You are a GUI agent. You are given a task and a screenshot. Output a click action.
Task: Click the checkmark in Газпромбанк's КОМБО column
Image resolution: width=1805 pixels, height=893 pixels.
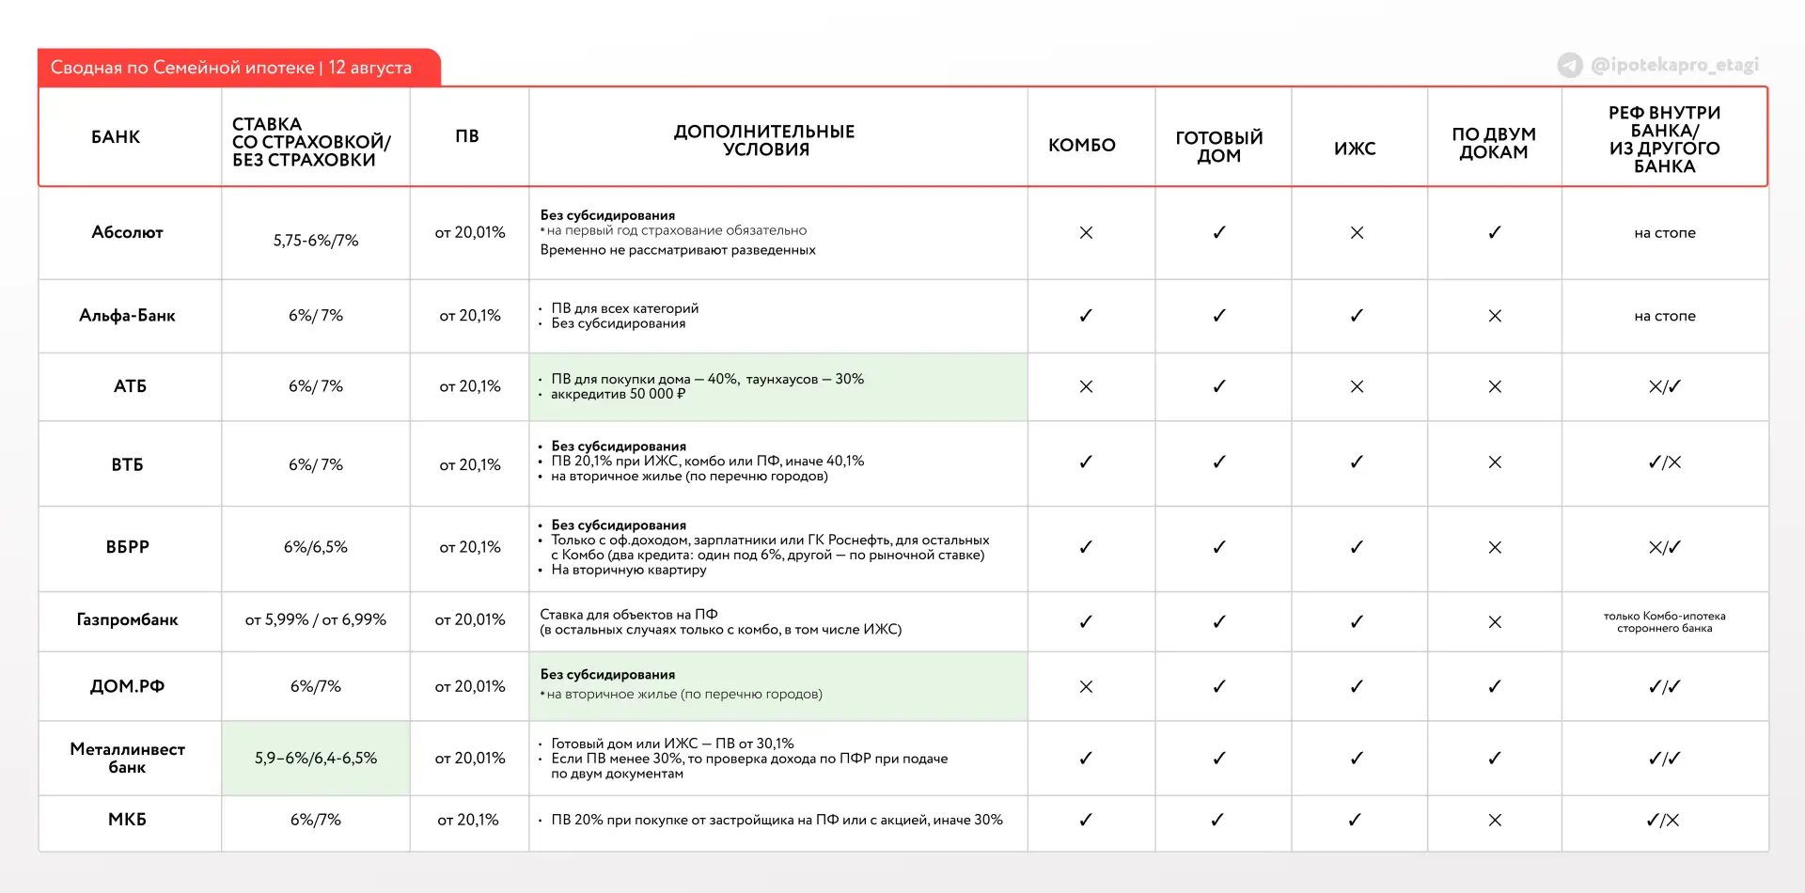click(1086, 621)
